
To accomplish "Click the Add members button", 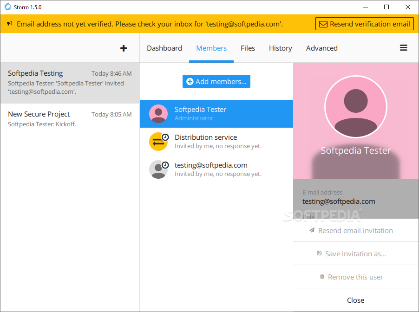I will click(216, 81).
